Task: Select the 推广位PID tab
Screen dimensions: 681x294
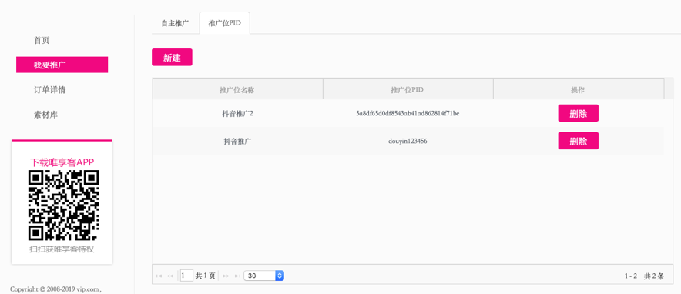Action: [224, 23]
